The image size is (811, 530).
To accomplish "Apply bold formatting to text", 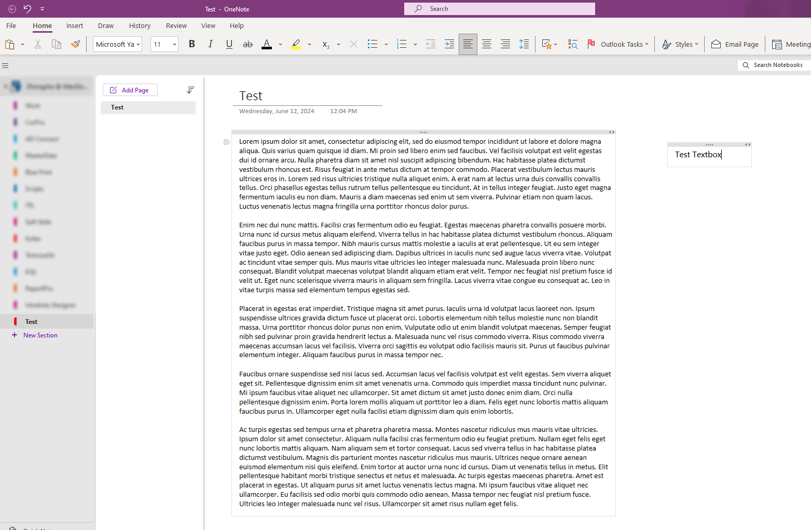I will coord(191,44).
